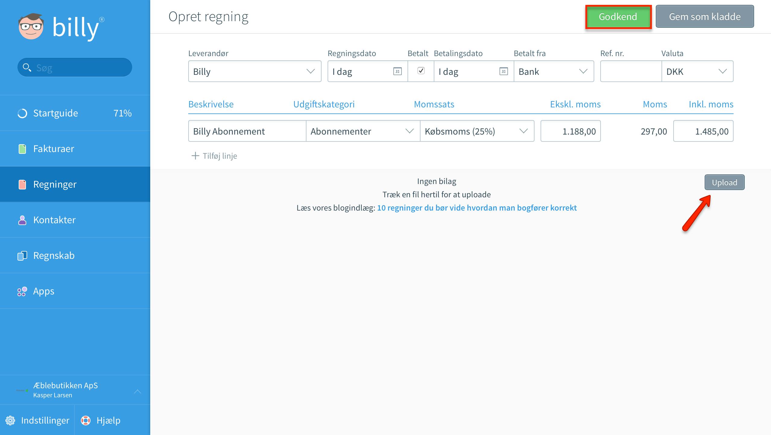
Task: Open the Købsmoms (25%) dropdown
Action: click(x=477, y=131)
